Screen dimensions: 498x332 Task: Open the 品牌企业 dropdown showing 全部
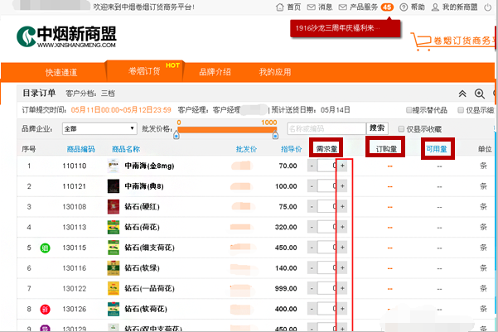(99, 128)
